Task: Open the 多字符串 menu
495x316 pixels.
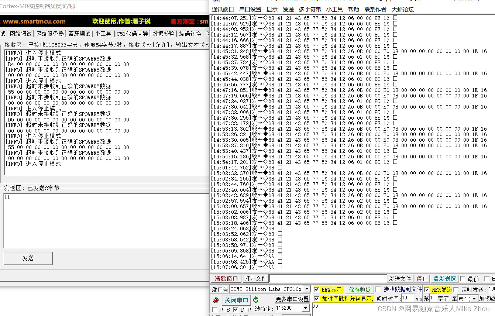Action: pos(310,10)
